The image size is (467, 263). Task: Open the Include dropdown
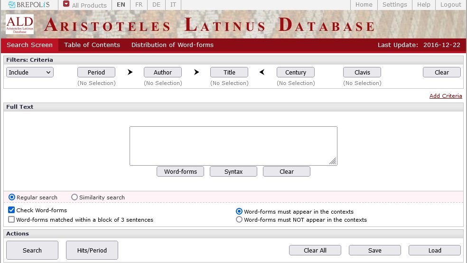click(30, 72)
